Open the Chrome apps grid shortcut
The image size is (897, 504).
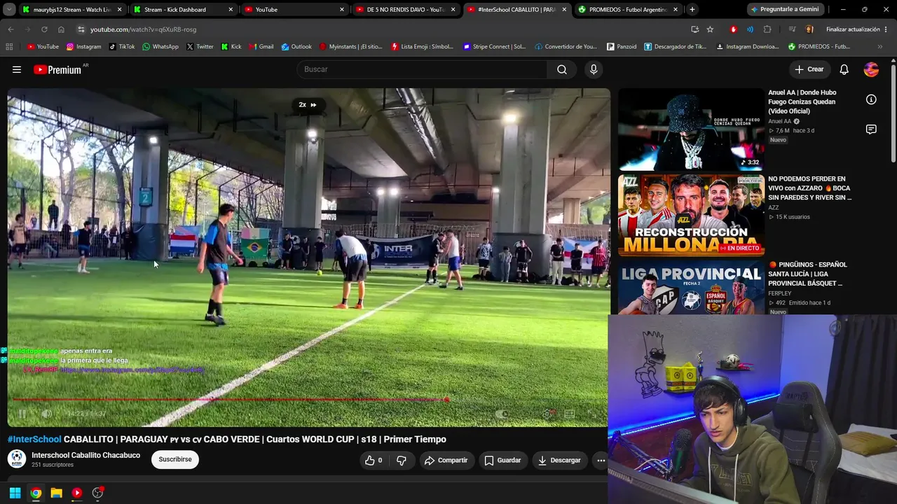click(x=9, y=47)
